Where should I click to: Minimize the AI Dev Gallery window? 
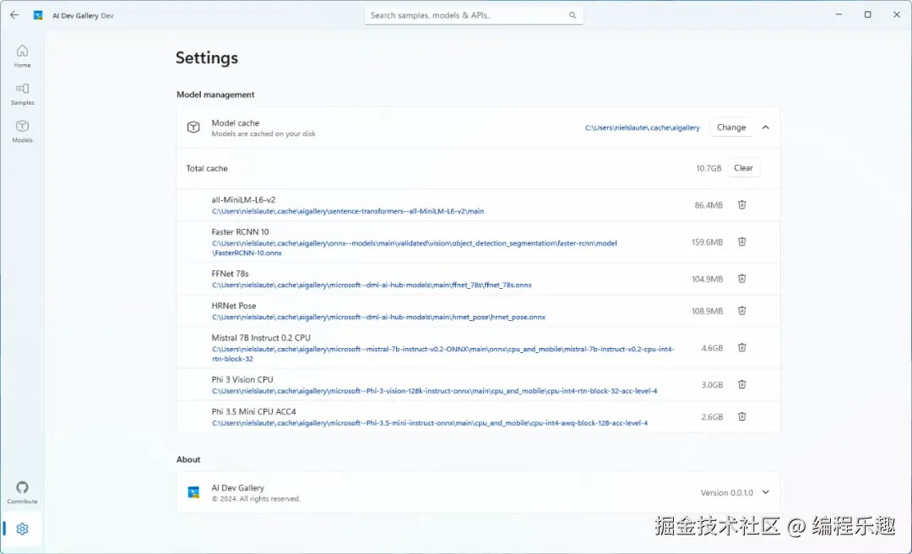[x=839, y=15]
